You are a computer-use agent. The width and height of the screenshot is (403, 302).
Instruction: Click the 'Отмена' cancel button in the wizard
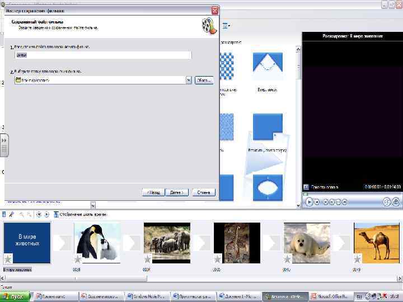point(204,192)
